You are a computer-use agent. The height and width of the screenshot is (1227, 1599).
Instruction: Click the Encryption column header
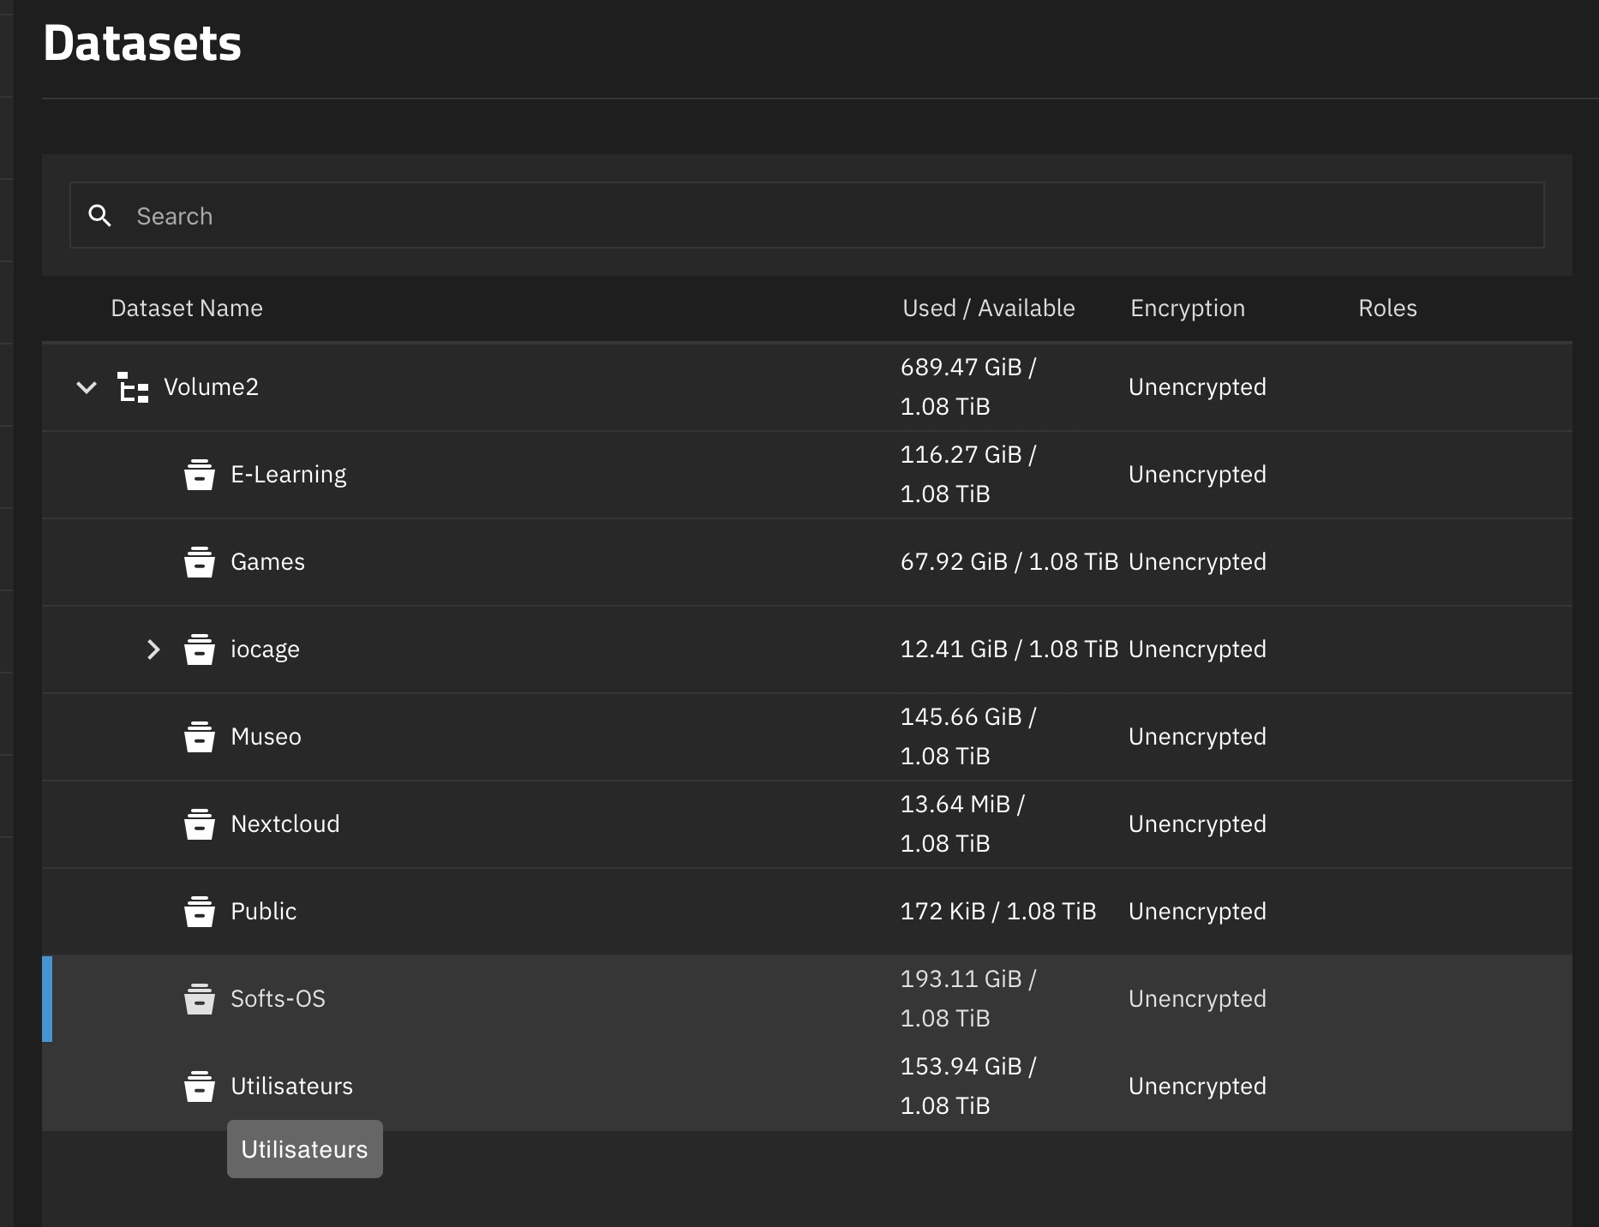[1187, 308]
